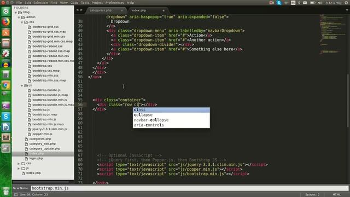Image resolution: width=350 pixels, height=197 pixels.
Task: Go to previous tab with left arrow
Action: (x=77, y=10)
